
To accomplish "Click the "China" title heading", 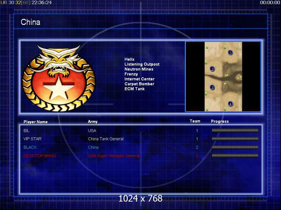I will [31, 22].
